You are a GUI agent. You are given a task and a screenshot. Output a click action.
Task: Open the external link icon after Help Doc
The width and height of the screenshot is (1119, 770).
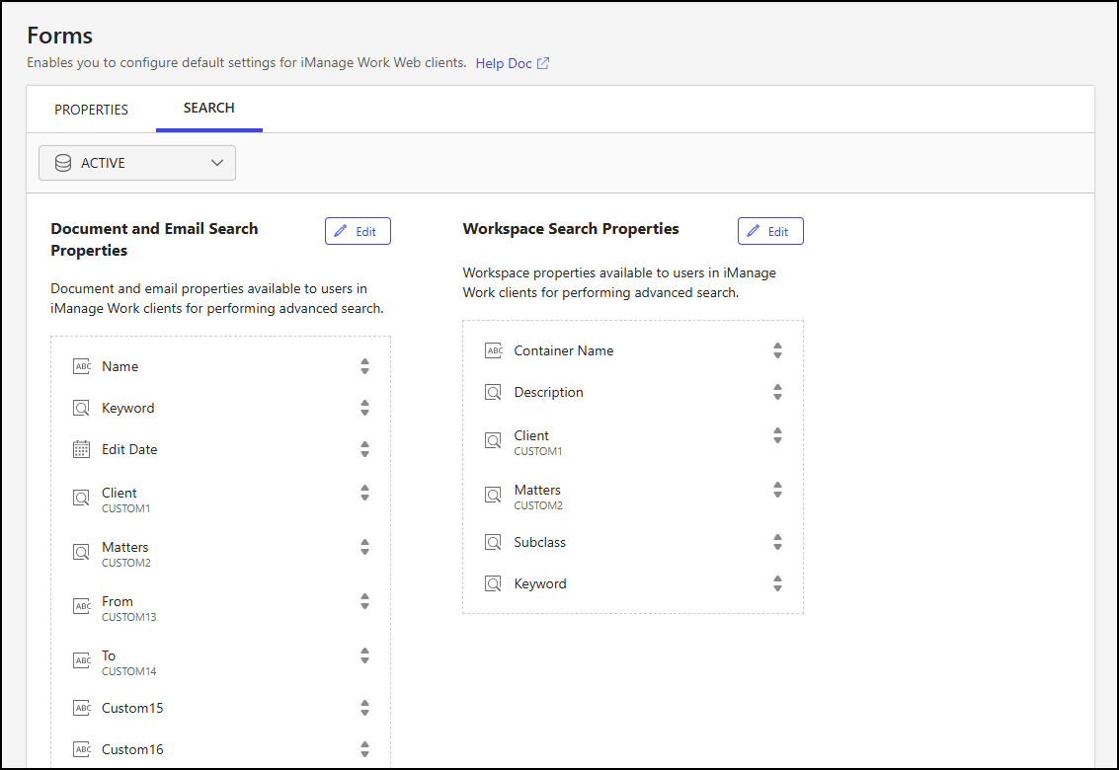(543, 62)
